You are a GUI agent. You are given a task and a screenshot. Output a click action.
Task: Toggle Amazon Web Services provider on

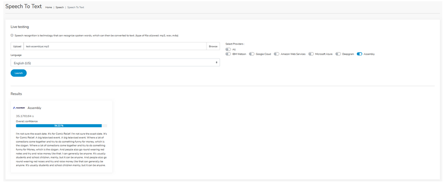[x=277, y=54]
